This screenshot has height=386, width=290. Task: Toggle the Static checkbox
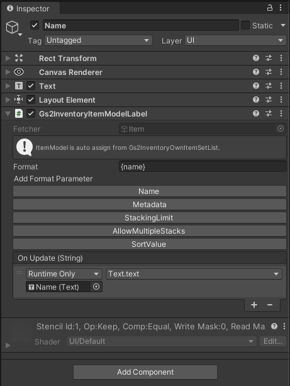(245, 25)
